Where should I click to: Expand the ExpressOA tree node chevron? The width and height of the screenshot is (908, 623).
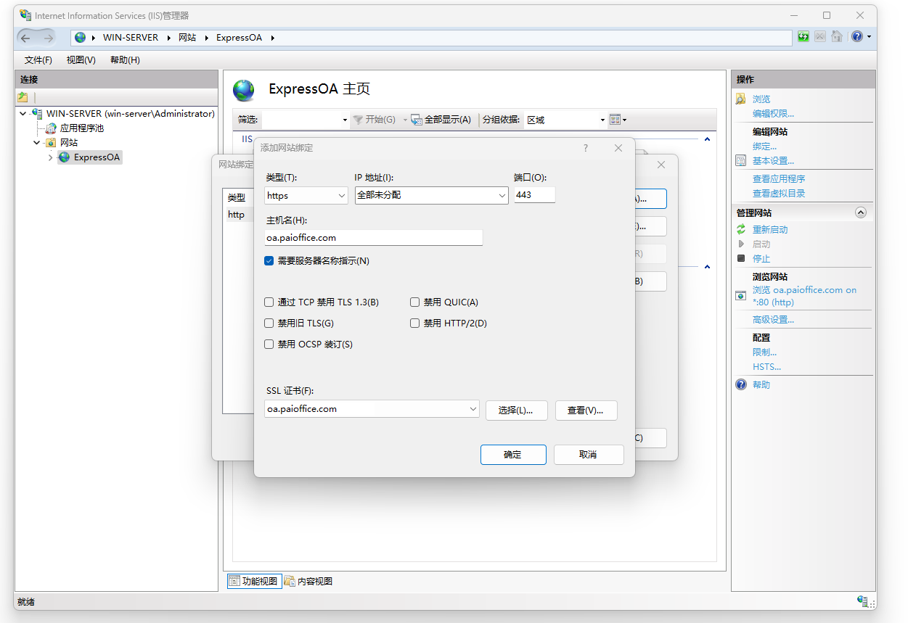[x=50, y=157]
